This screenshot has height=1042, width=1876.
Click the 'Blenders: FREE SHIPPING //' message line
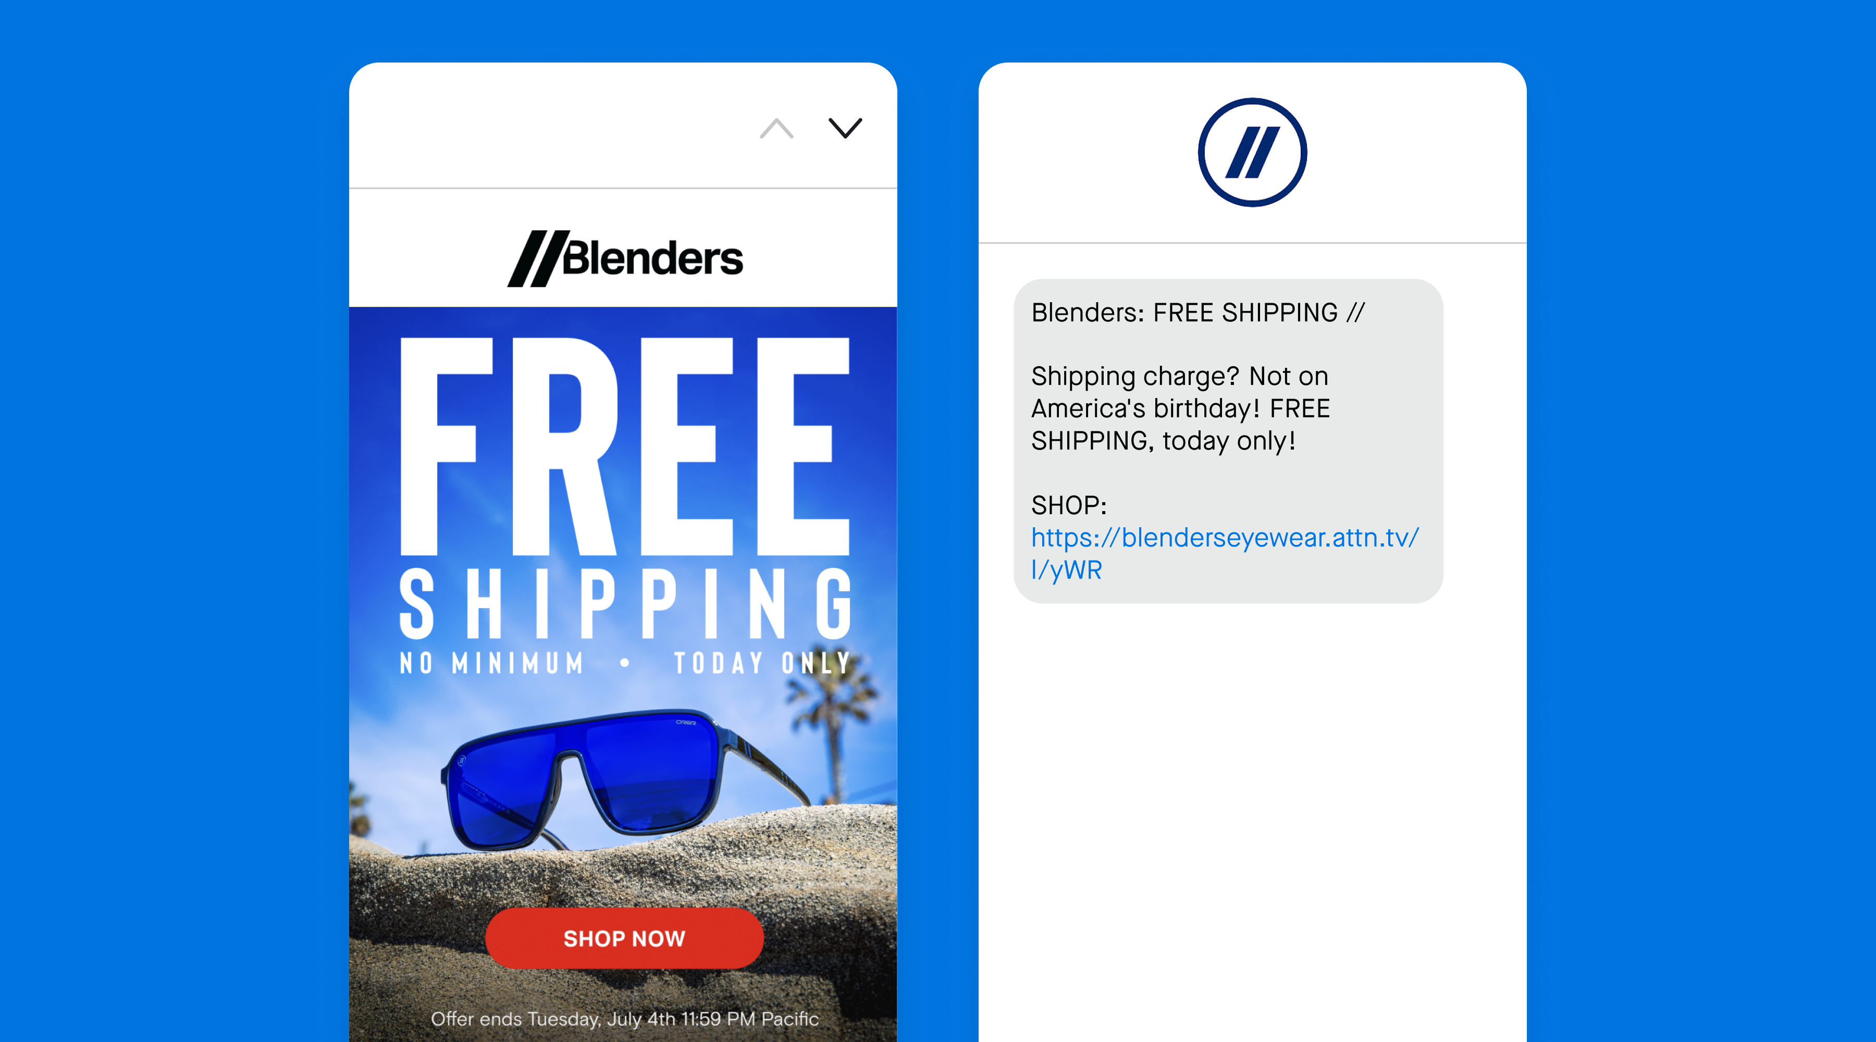(1198, 313)
